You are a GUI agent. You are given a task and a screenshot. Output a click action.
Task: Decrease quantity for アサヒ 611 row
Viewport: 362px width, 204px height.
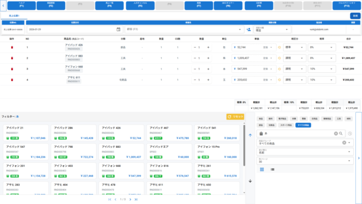(x=194, y=79)
